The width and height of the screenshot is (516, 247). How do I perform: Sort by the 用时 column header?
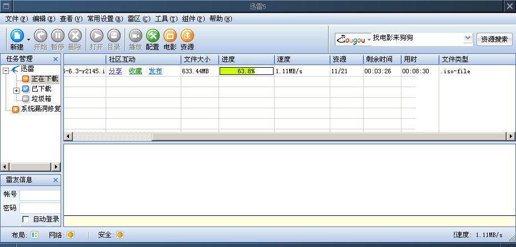[x=420, y=59]
